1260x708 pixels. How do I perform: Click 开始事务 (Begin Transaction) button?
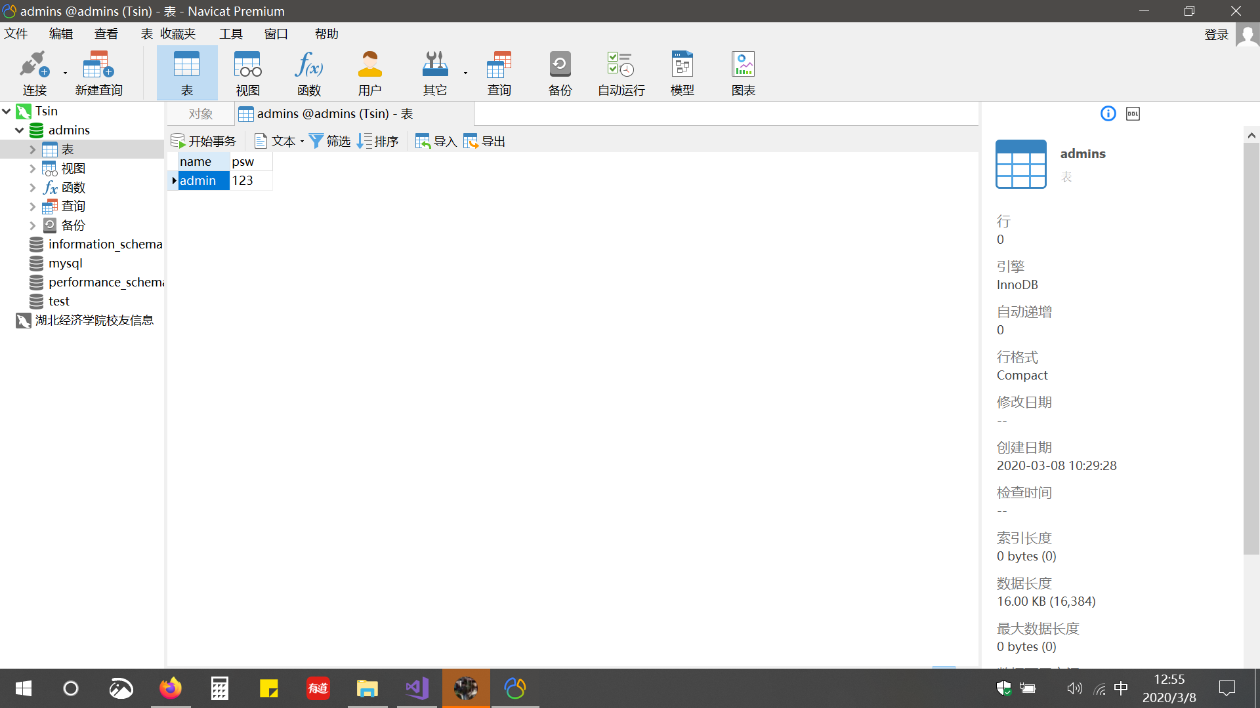pos(203,141)
